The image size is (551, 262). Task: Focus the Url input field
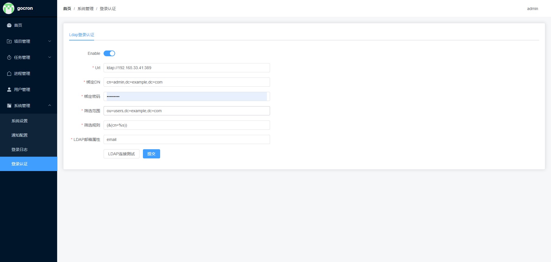pos(187,68)
